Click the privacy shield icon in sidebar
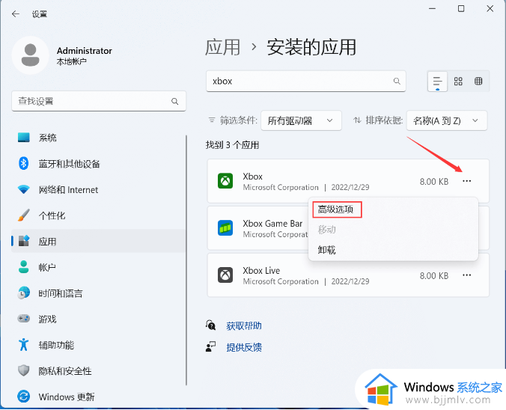Image resolution: width=506 pixels, height=410 pixels. point(23,370)
